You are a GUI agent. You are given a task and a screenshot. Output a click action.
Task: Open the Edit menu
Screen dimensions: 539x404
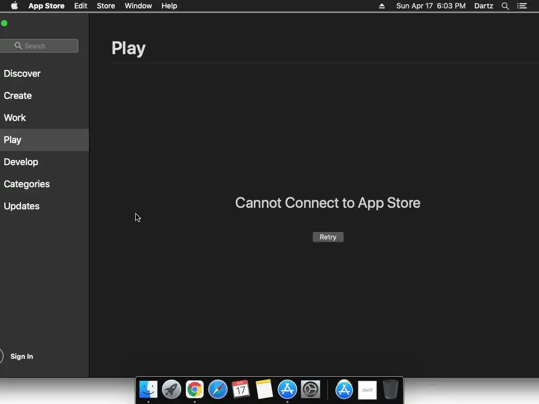(81, 6)
